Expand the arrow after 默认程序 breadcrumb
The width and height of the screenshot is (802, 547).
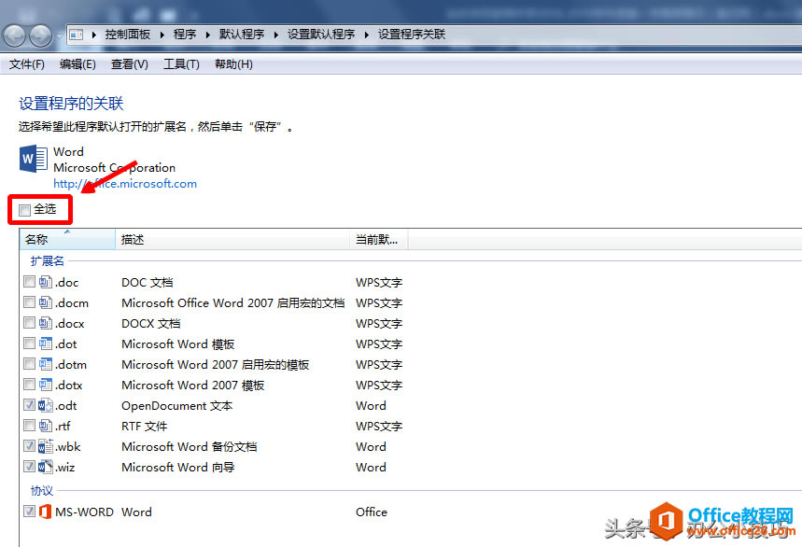[x=275, y=35]
